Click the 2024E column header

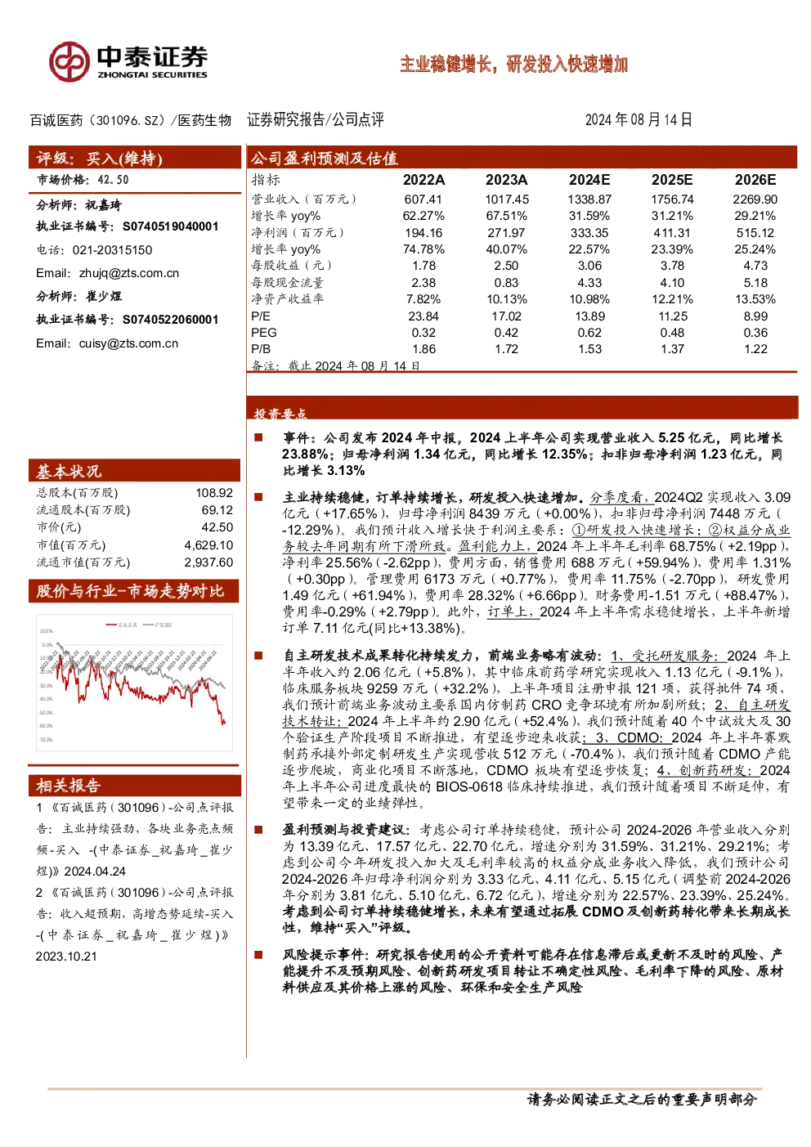coord(589,180)
